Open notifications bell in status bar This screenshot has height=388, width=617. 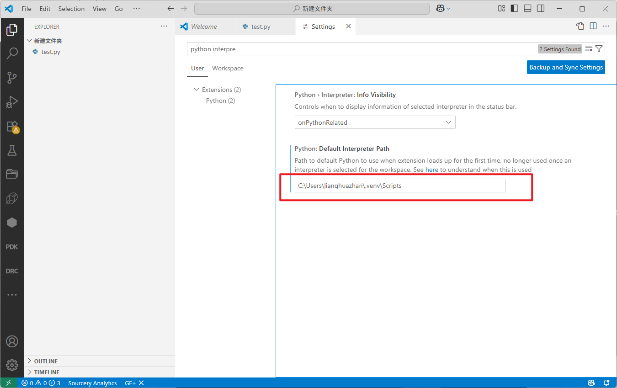click(606, 383)
